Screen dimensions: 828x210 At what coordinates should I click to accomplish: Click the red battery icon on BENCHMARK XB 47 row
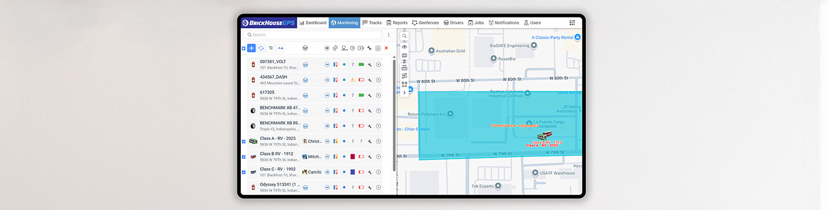361,111
